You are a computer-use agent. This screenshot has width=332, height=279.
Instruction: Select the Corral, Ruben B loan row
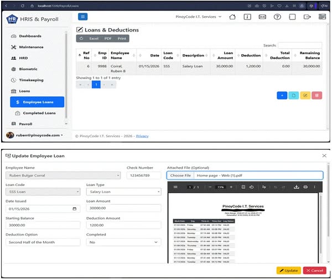tap(199, 69)
